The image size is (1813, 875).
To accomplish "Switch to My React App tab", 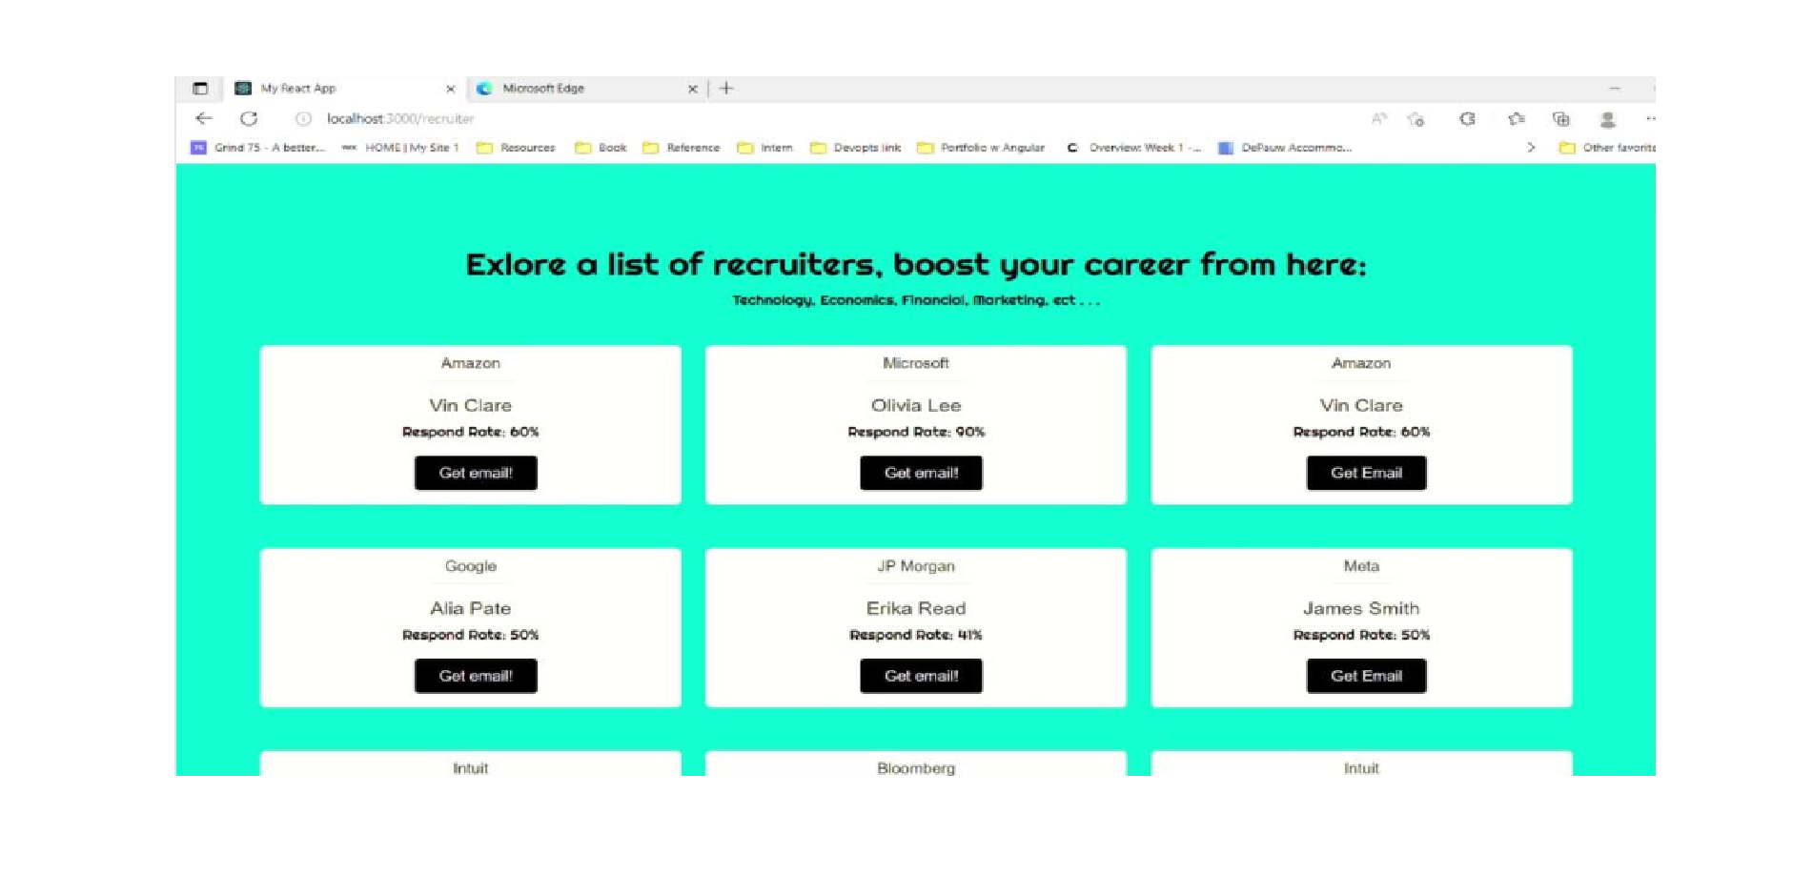I will click(344, 89).
